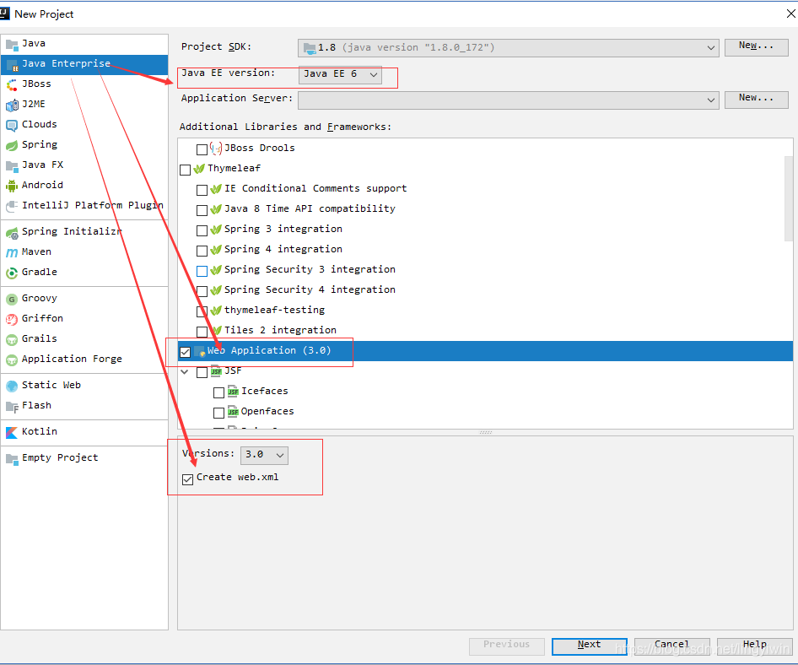Open the Java EE version dropdown

pyautogui.click(x=340, y=74)
